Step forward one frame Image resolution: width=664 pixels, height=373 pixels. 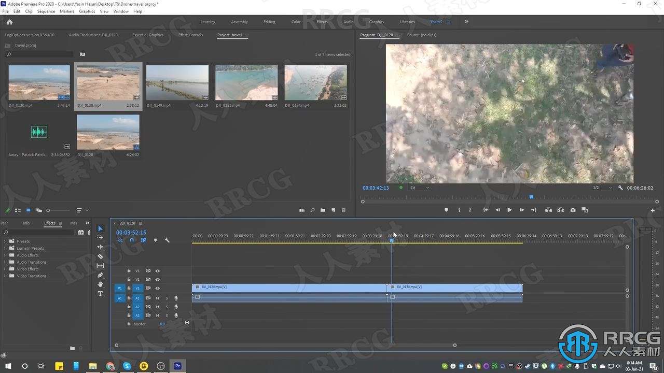(x=521, y=210)
